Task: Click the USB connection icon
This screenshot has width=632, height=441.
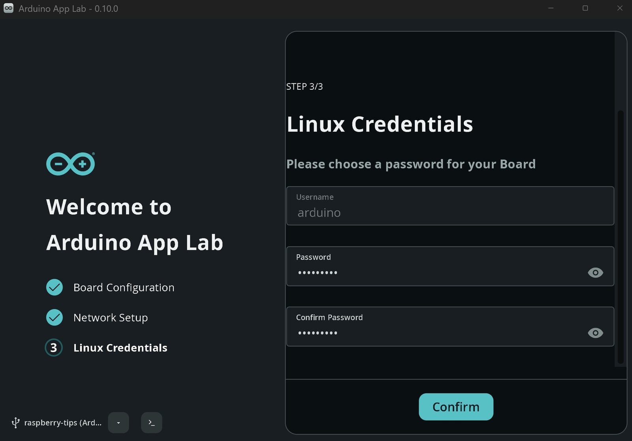Action: click(x=15, y=422)
